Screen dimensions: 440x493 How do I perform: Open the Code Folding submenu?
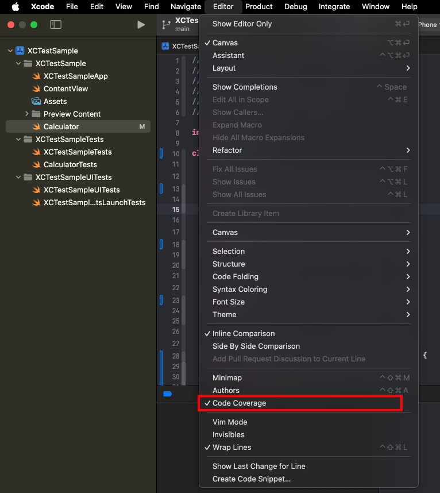[308, 277]
